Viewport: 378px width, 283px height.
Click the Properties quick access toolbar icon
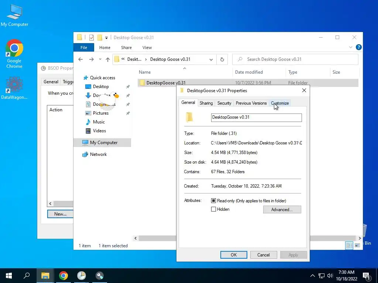pos(92,38)
